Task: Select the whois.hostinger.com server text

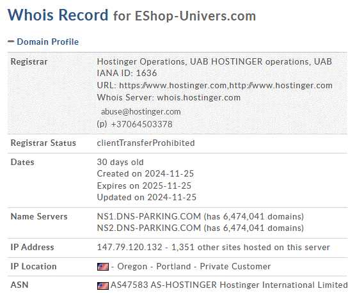Action: [199, 98]
